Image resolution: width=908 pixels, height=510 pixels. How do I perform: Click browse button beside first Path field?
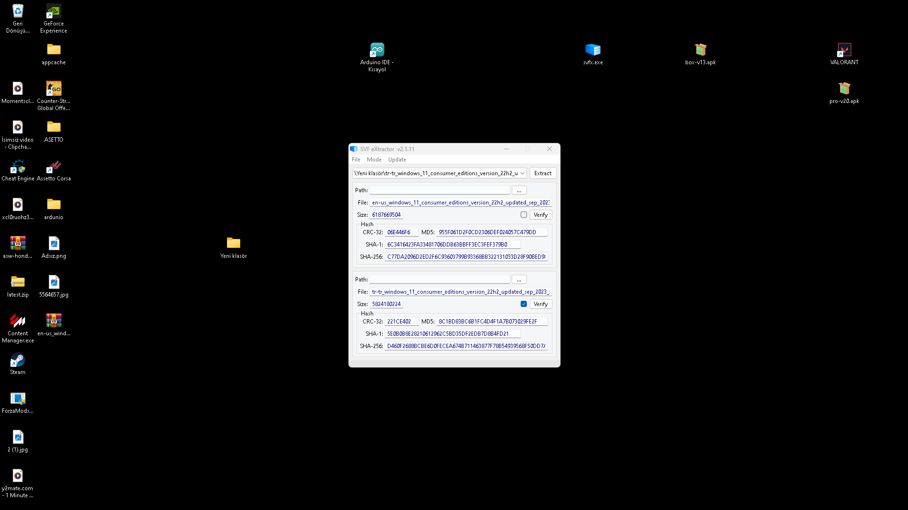519,190
